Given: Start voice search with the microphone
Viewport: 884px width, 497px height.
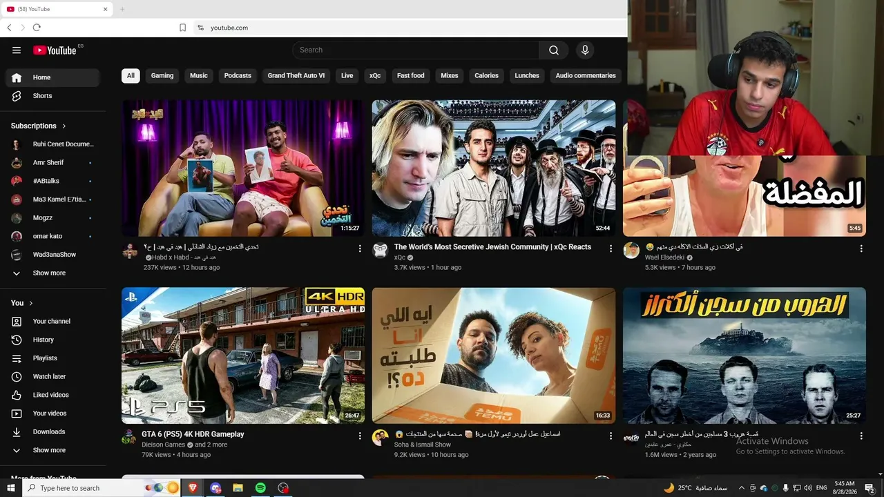Looking at the screenshot, I should (585, 50).
